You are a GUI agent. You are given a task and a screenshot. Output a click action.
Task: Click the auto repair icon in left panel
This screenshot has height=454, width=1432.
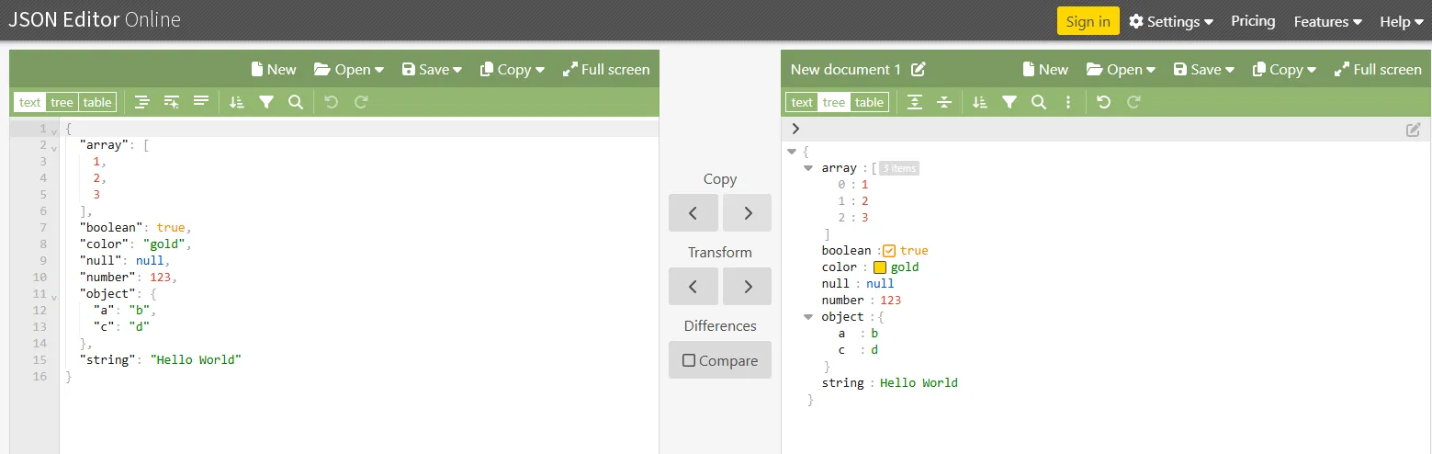pos(172,102)
